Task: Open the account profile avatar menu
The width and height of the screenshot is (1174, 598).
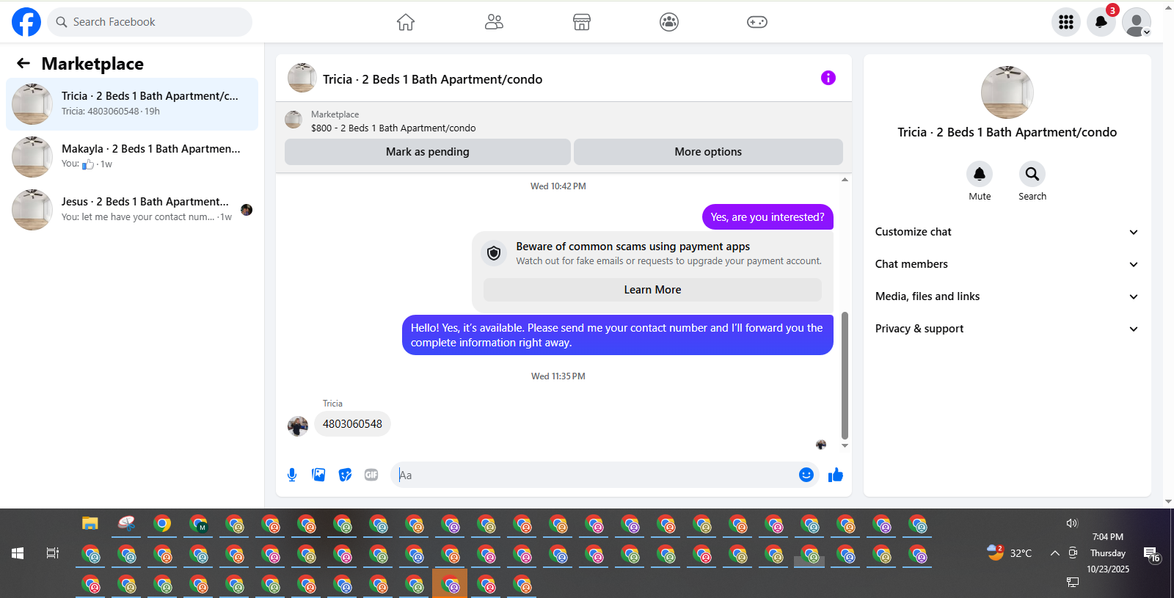Action: (x=1137, y=22)
